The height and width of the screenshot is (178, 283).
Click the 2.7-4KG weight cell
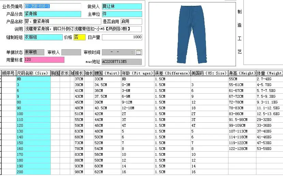pyautogui.click(x=270, y=79)
